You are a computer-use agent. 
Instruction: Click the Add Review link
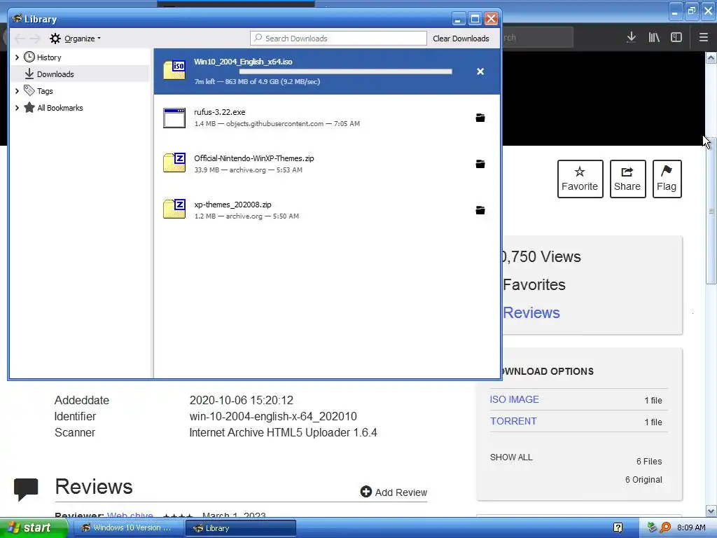[x=401, y=492]
